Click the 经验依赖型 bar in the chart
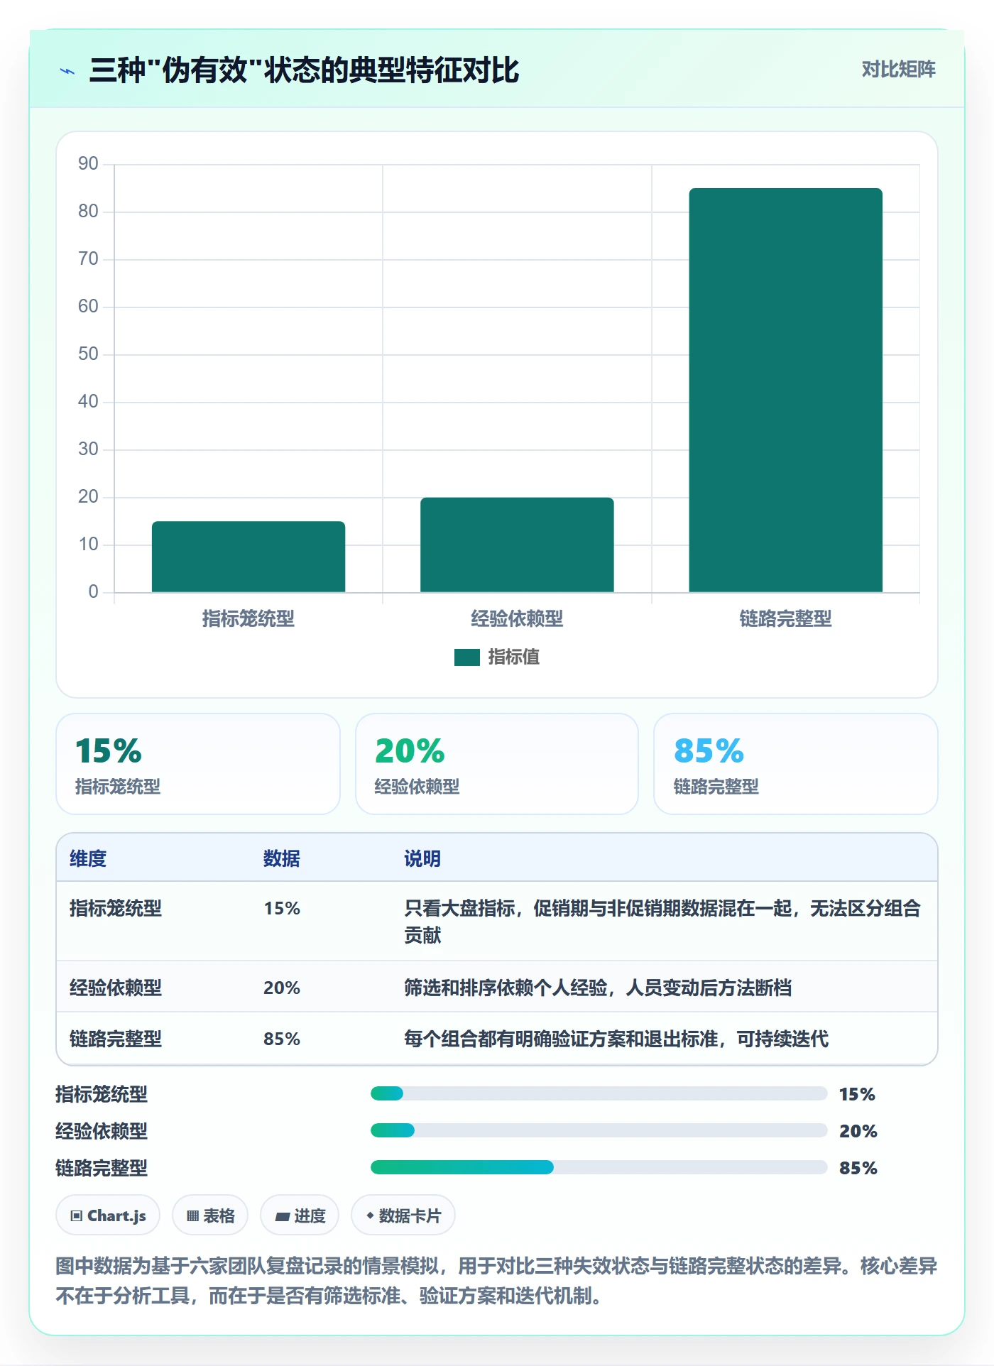Viewport: 994px width, 1366px height. 517,545
